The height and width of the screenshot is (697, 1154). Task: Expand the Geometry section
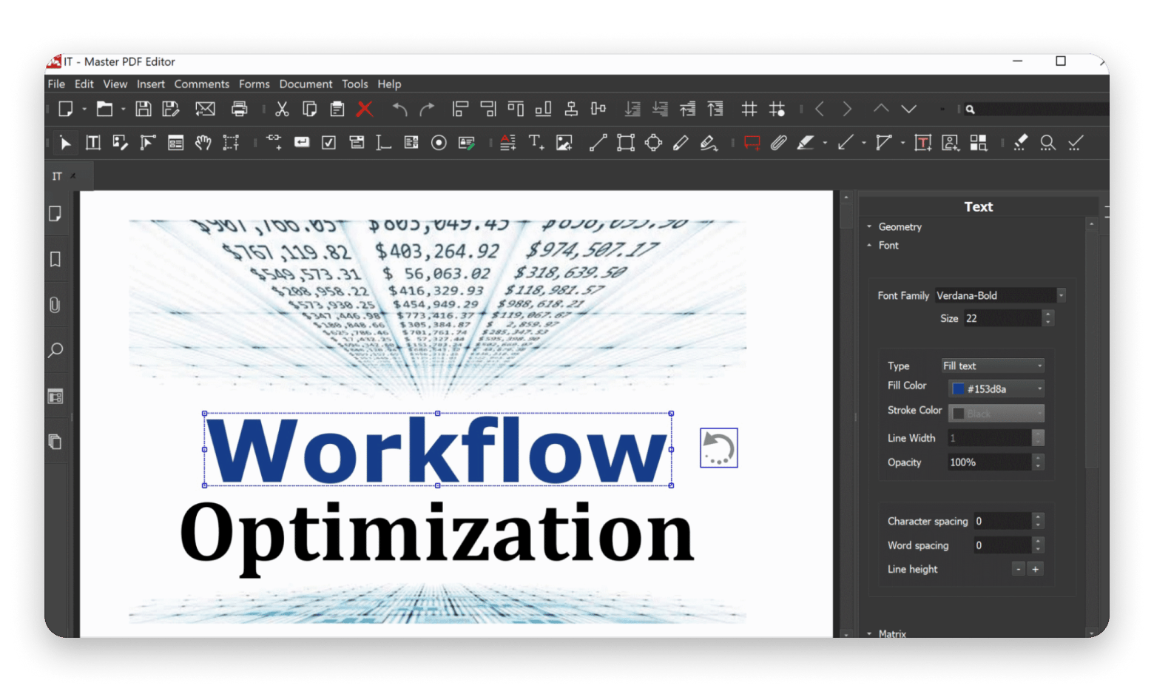(x=899, y=226)
